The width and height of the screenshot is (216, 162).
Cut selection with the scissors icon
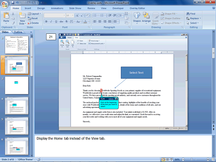(13, 13)
